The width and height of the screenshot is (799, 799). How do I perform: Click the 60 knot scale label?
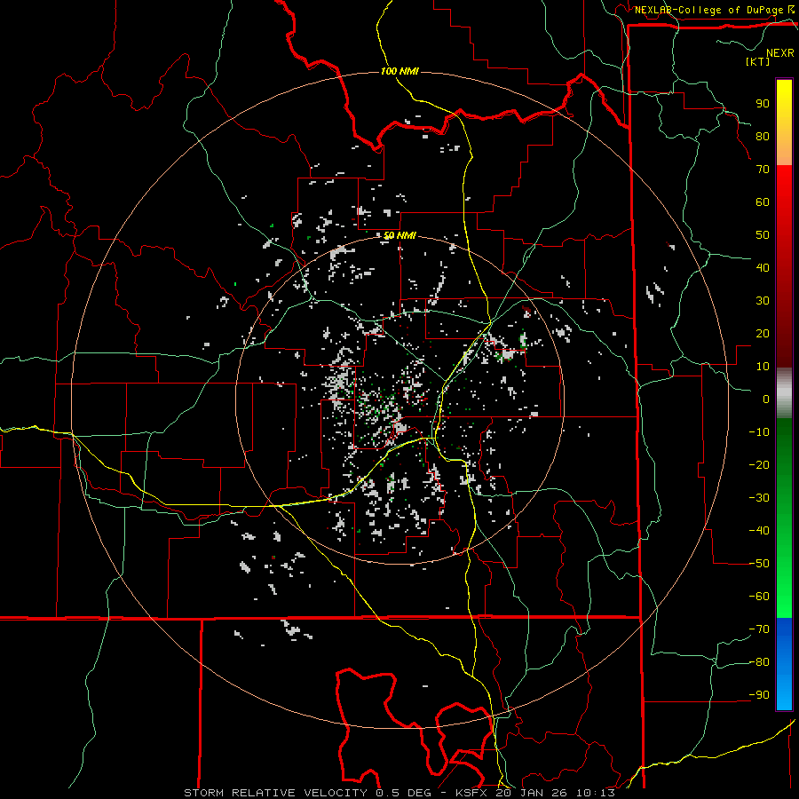click(x=763, y=202)
